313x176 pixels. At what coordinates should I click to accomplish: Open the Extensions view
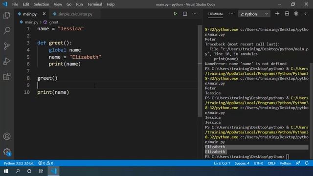pyautogui.click(x=7, y=76)
